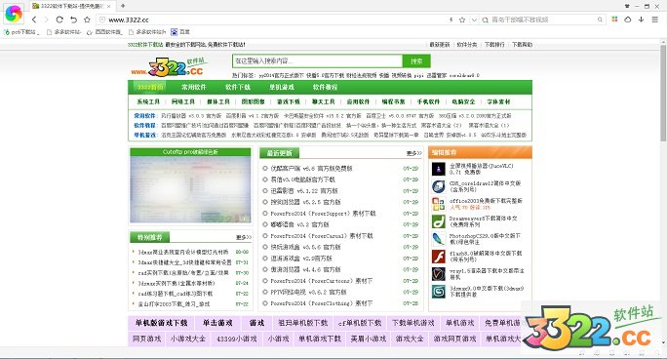Open the 迅雷影音 v5.1.22 官方版 entry
667x359 pixels.
click(304, 191)
